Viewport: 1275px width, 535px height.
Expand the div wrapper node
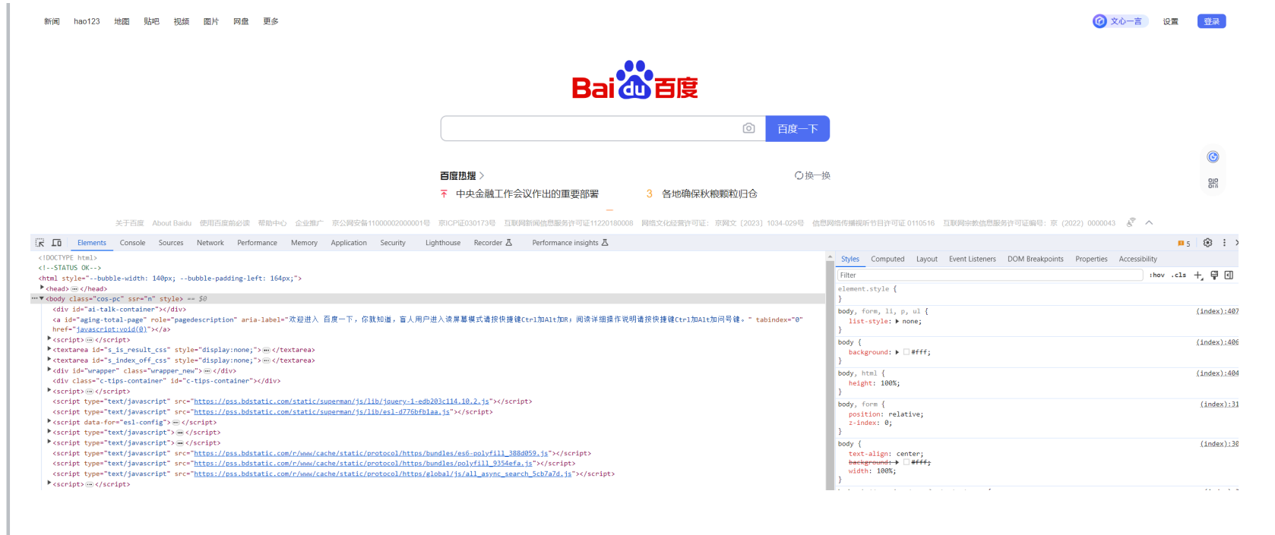coord(49,370)
